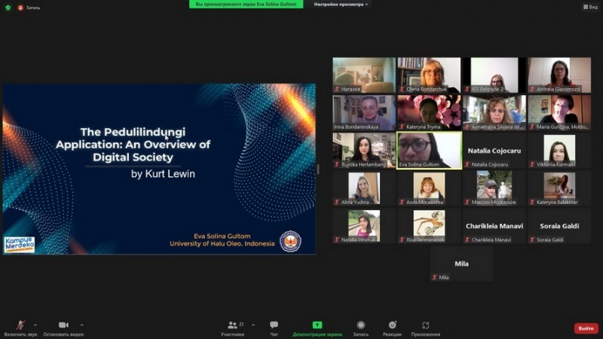Viewport: 603px width, 339px height.
Task: Click the green encryption shield icon
Action: point(8,8)
